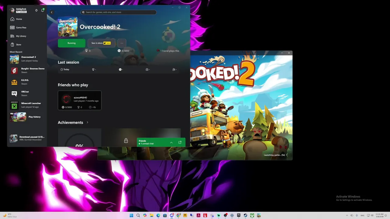Click the 0/3000 gamerscore indicator
The width and height of the screenshot is (390, 219).
point(124,51)
